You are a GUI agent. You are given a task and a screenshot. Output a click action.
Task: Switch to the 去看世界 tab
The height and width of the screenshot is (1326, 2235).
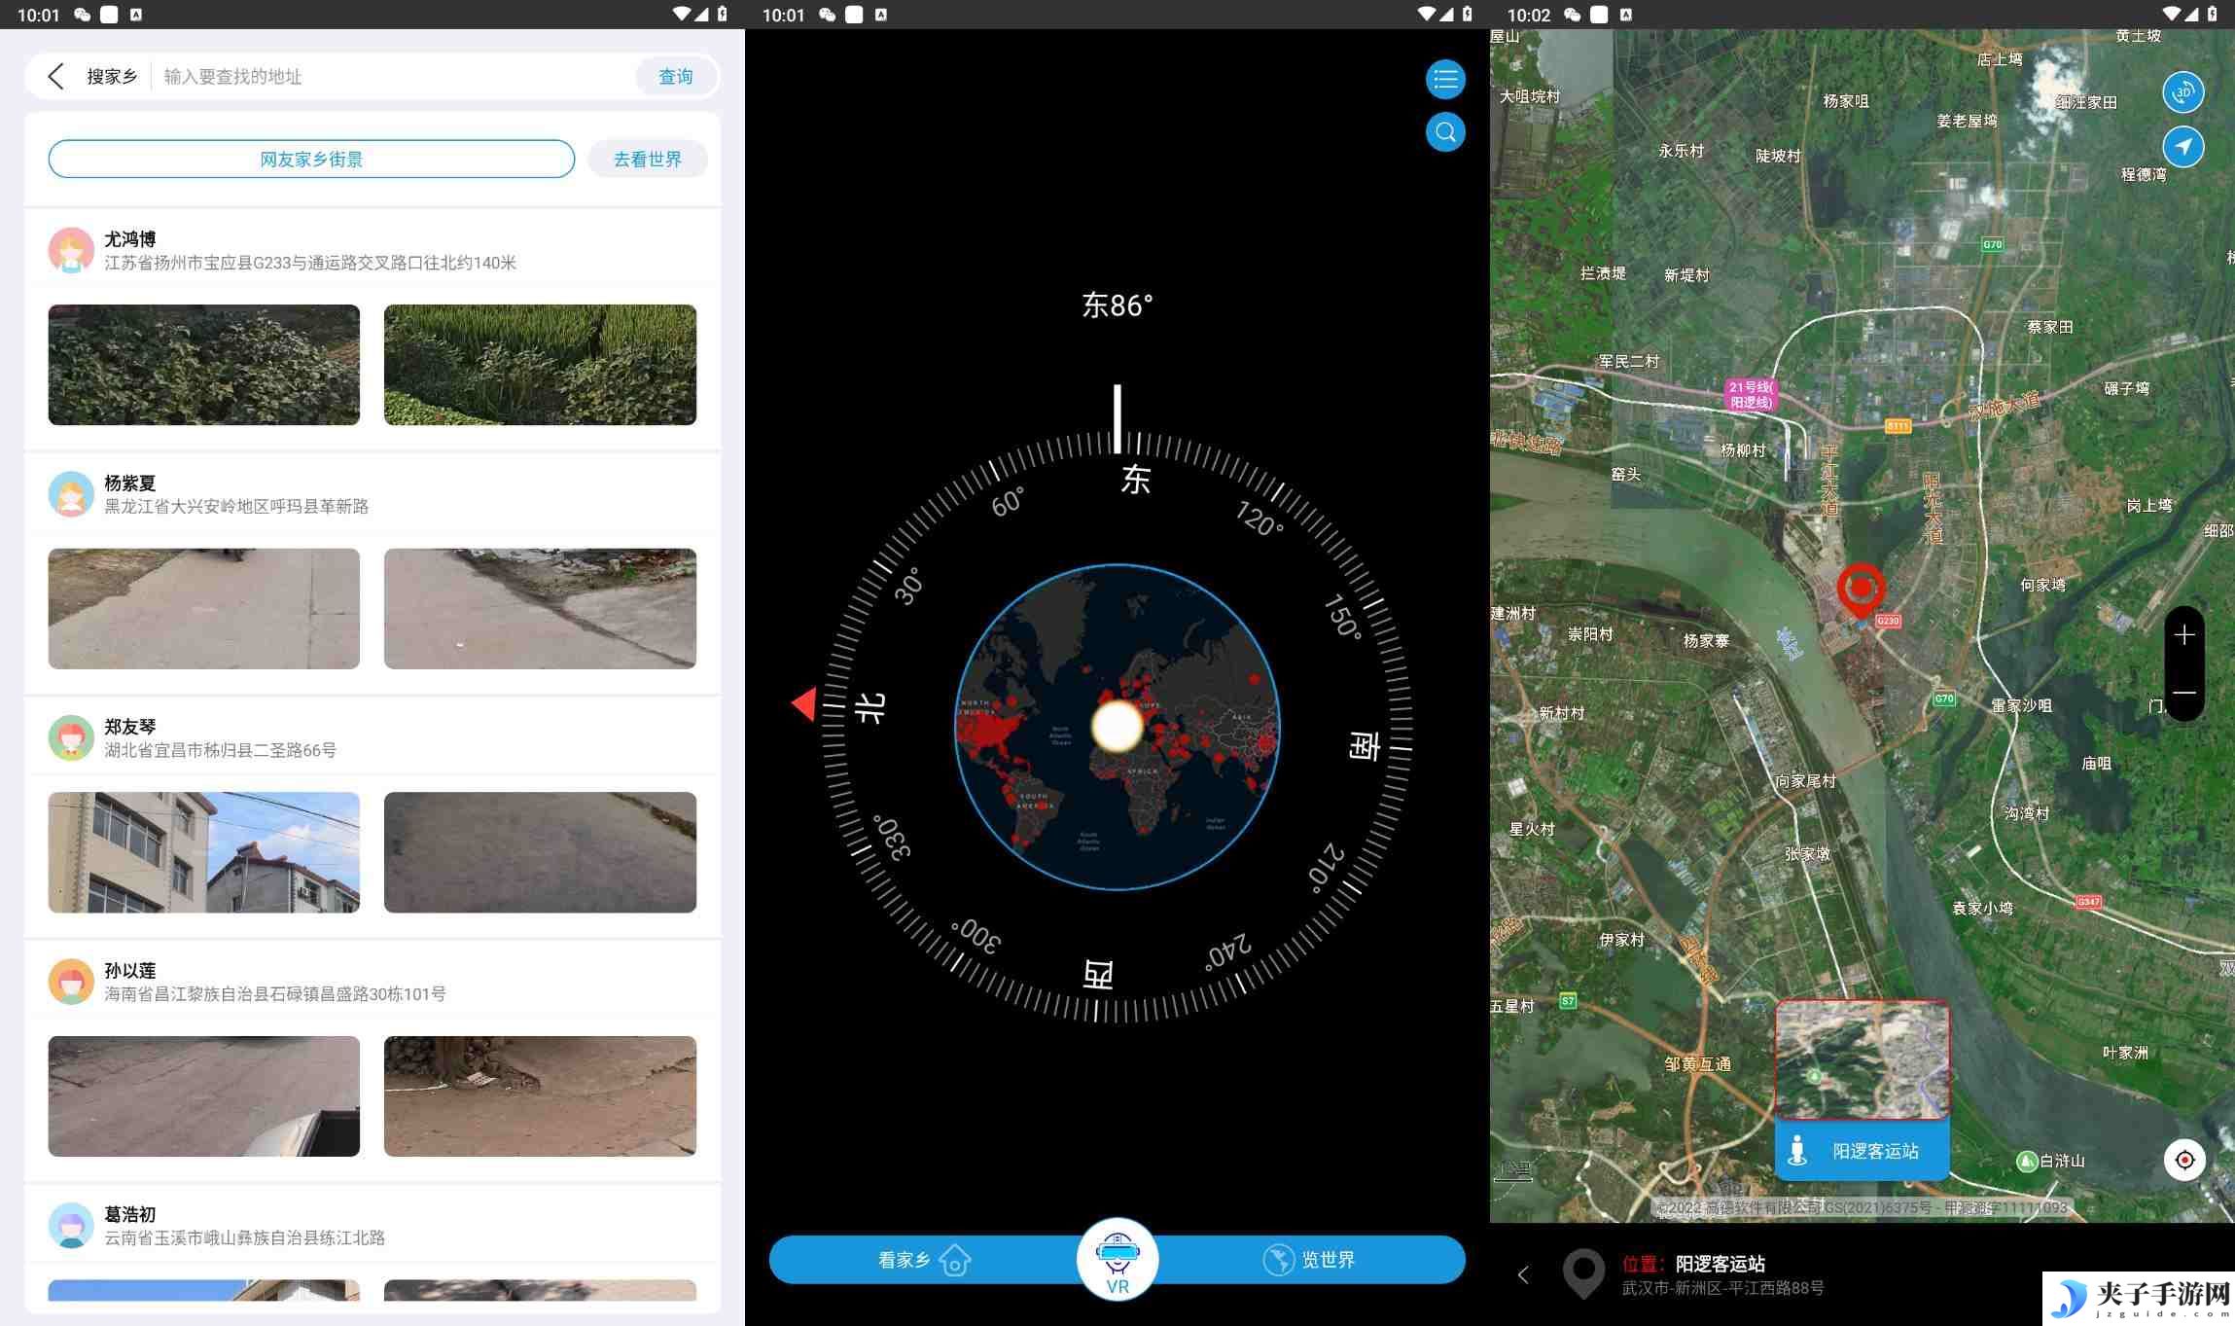[648, 159]
